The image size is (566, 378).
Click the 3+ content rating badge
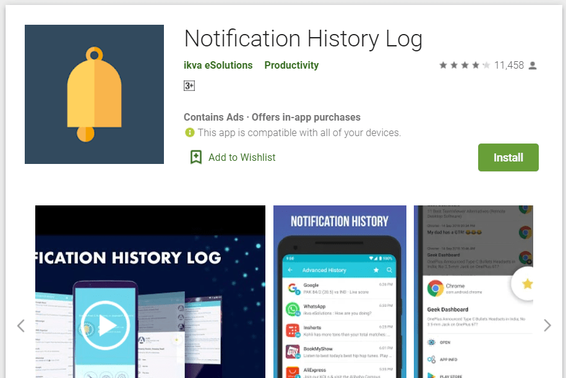point(189,86)
